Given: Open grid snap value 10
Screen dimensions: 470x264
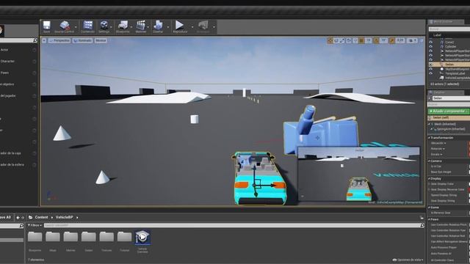Looking at the screenshot, I should point(369,40).
